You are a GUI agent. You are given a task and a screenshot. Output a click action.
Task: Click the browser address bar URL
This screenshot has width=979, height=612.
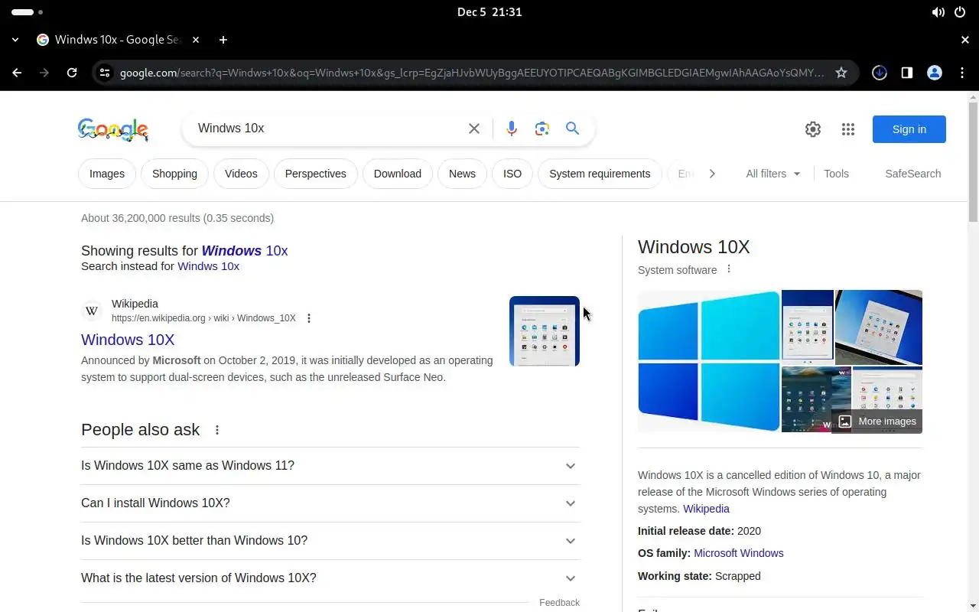pyautogui.click(x=472, y=73)
